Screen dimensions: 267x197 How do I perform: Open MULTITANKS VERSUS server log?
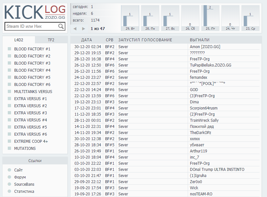coord(33,92)
